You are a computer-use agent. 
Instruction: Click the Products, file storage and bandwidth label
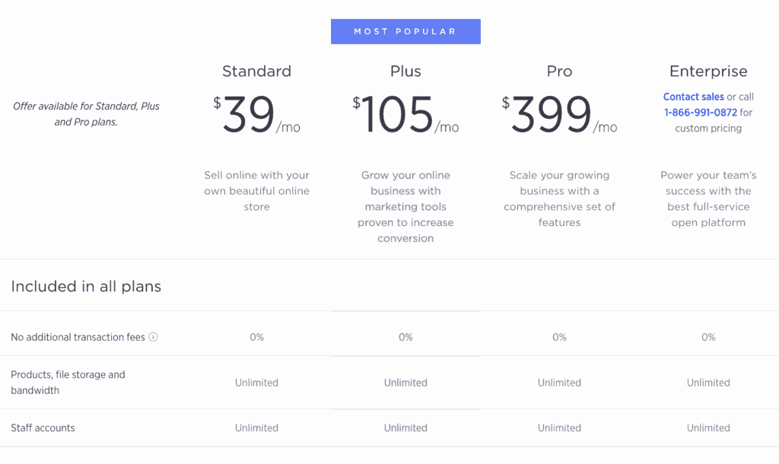68,383
